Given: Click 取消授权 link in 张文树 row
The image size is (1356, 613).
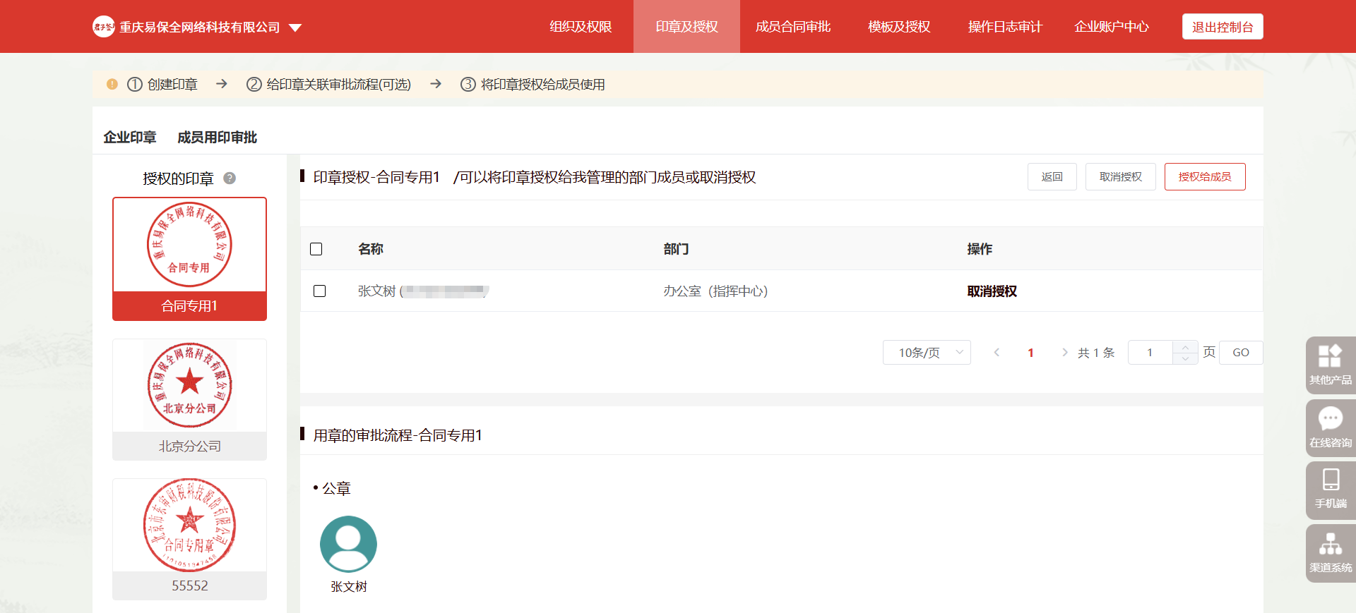Looking at the screenshot, I should [x=992, y=291].
